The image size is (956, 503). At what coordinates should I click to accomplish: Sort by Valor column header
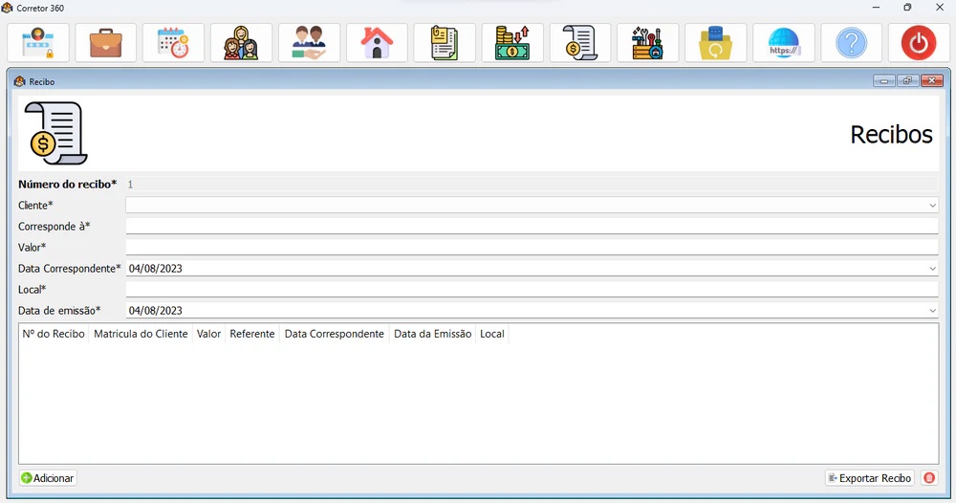pos(208,334)
